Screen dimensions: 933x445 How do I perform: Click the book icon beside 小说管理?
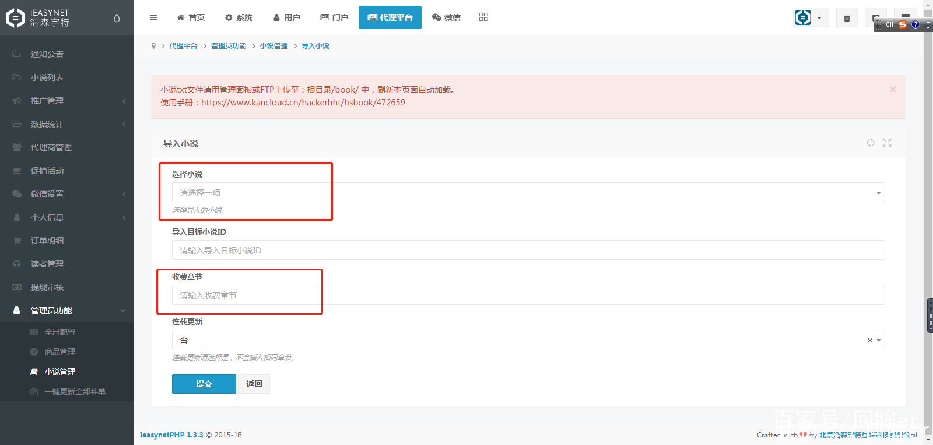click(x=34, y=372)
